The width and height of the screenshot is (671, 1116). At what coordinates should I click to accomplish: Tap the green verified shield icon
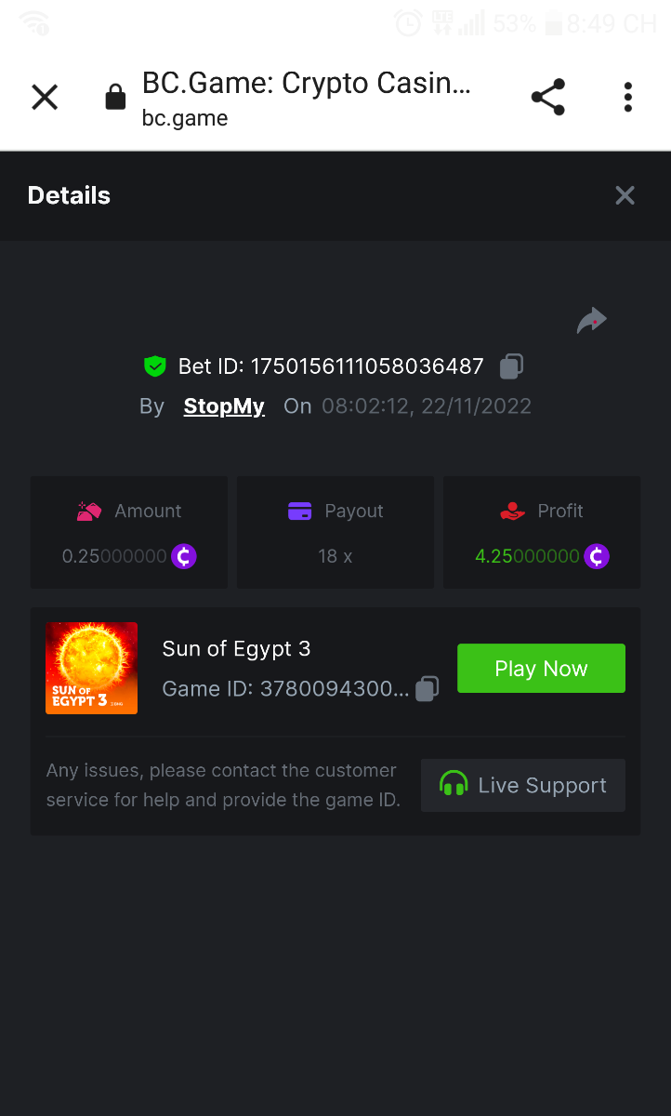pyautogui.click(x=154, y=366)
